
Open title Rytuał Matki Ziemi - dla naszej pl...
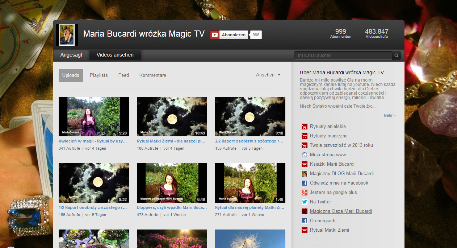click(x=171, y=141)
